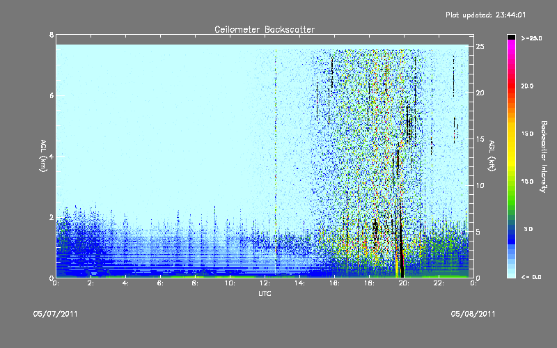Click the 5 kft tick label on the right axis

(x=478, y=232)
